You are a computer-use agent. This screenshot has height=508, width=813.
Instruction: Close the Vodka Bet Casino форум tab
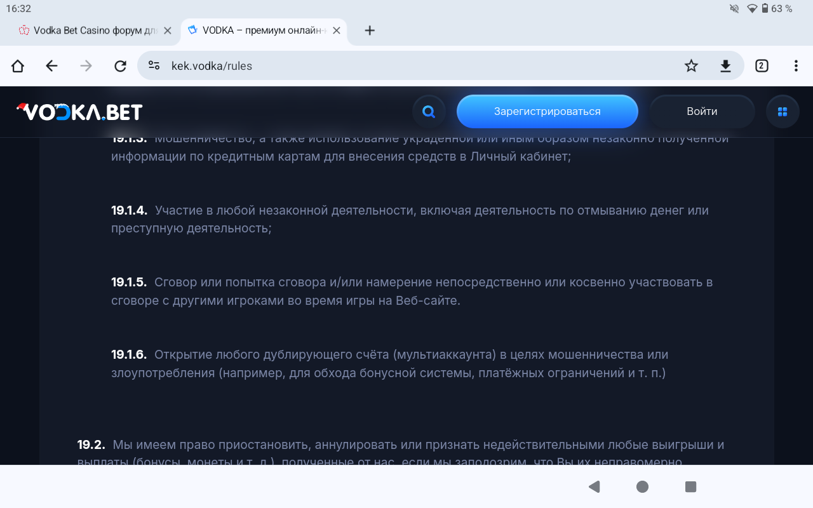click(168, 30)
